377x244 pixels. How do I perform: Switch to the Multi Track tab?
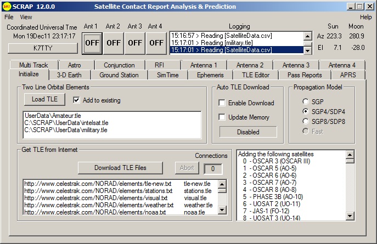33,65
